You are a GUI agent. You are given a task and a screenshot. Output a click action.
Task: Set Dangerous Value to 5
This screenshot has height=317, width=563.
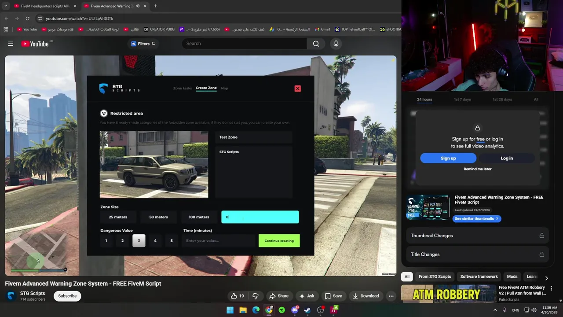point(172,241)
